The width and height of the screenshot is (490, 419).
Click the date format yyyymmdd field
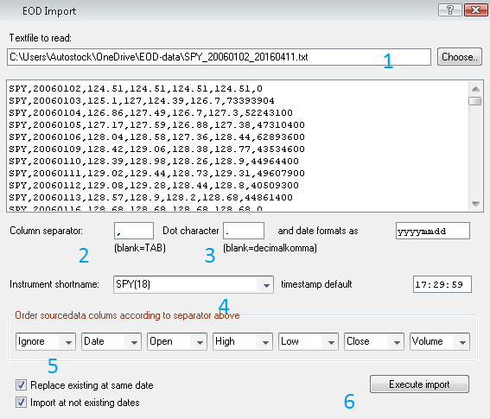pyautogui.click(x=432, y=231)
